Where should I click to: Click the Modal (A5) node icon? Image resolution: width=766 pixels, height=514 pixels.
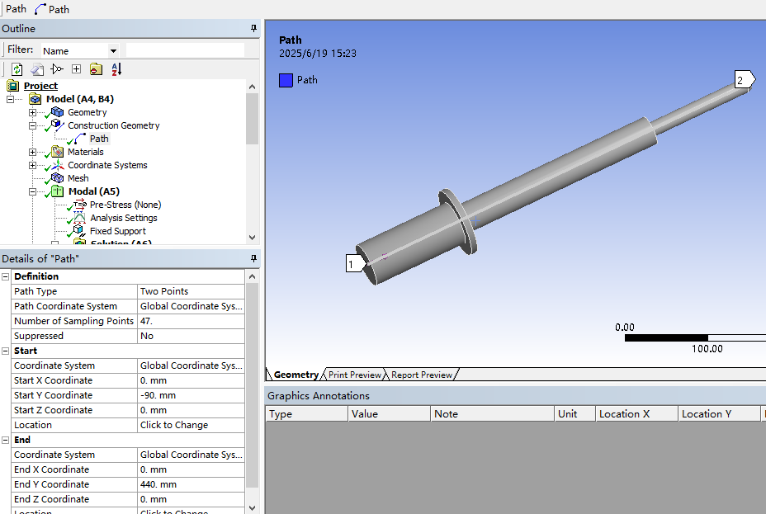[x=58, y=191]
